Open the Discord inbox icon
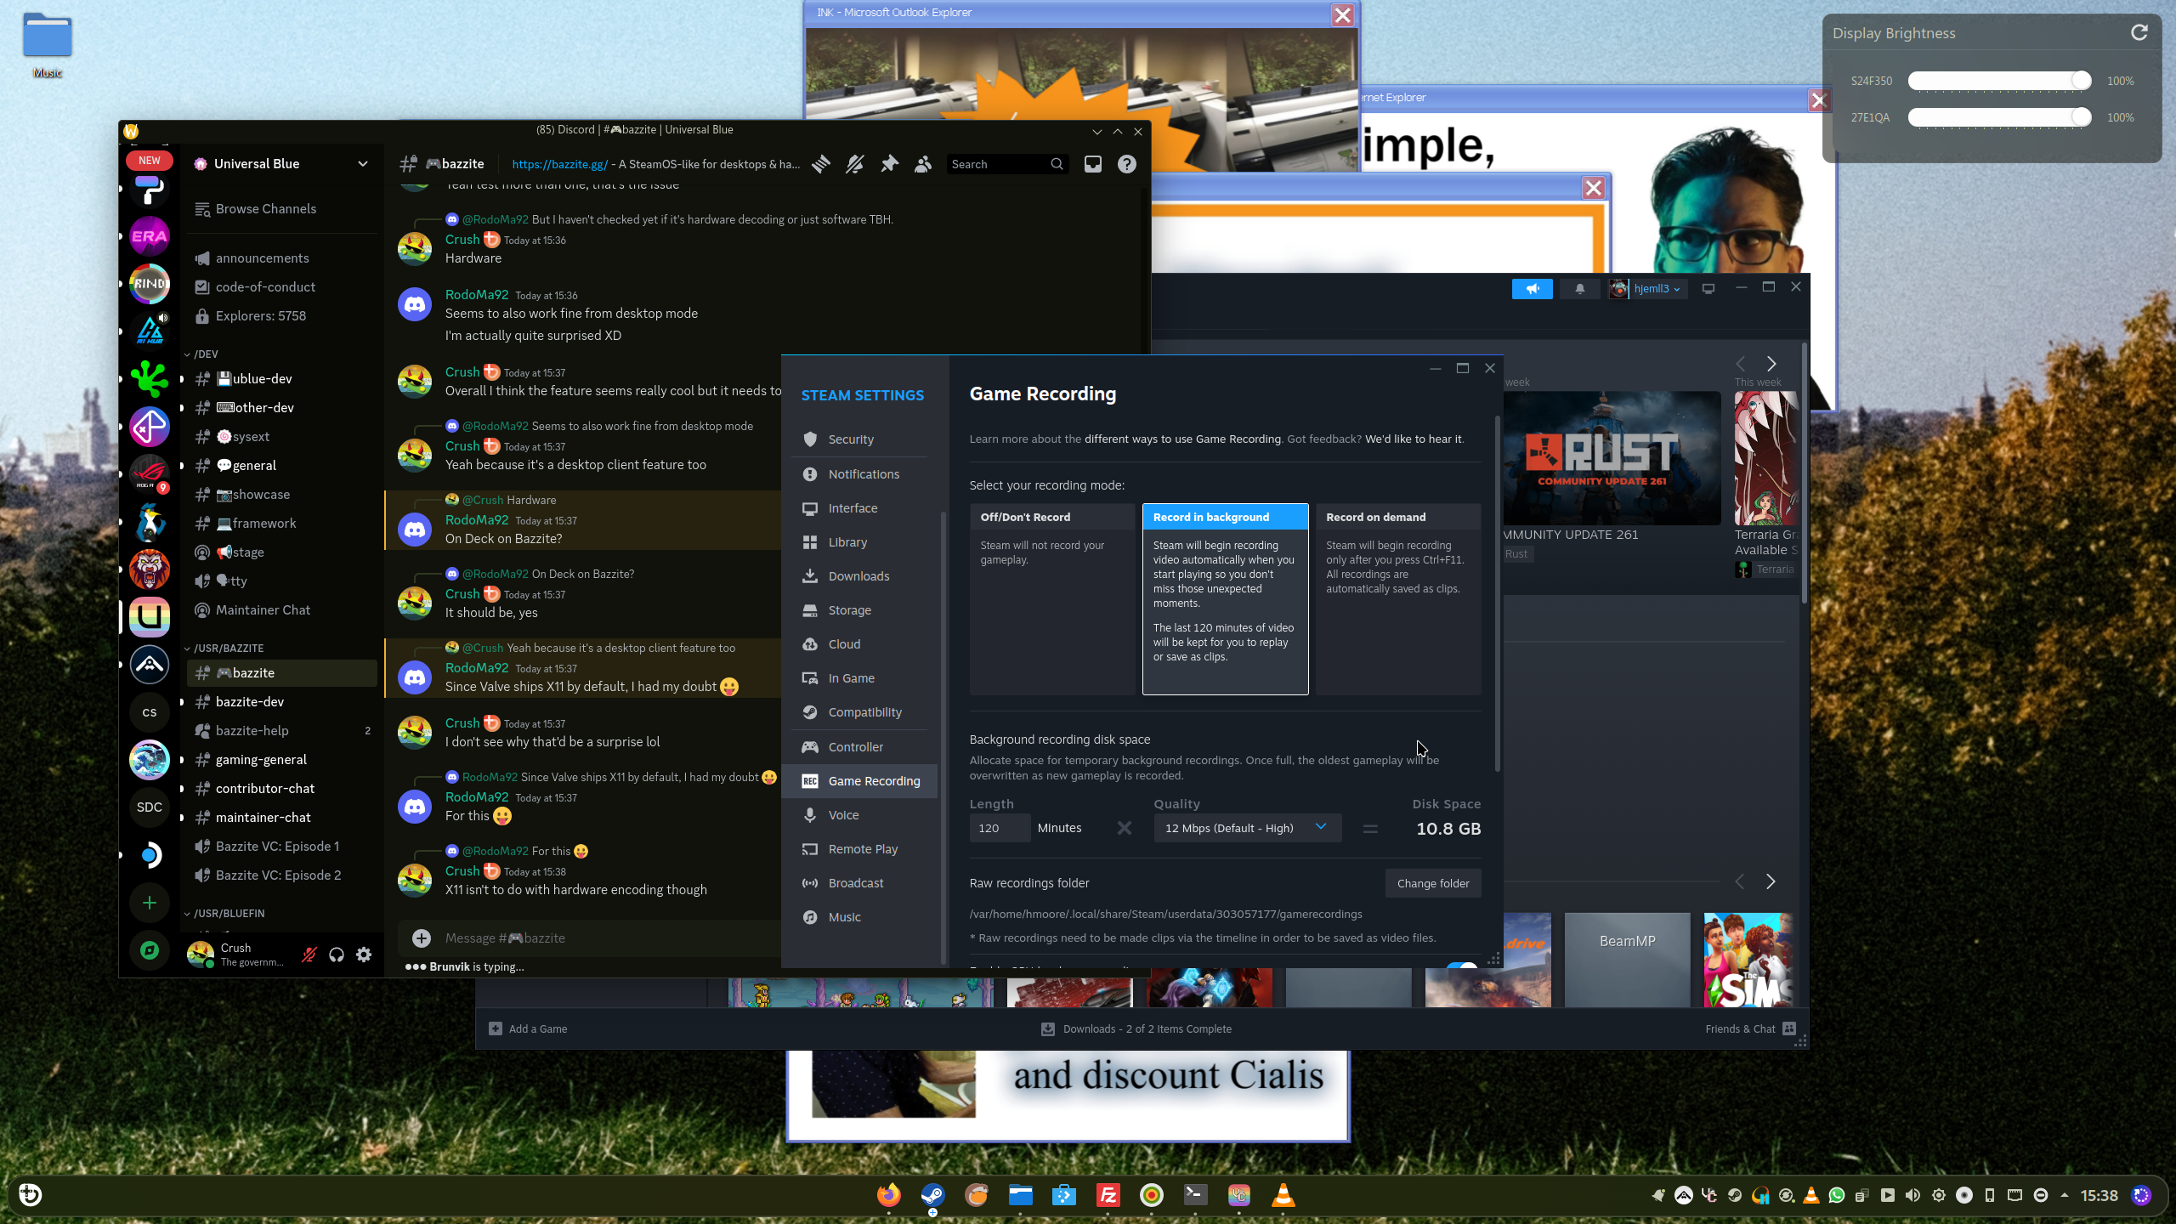Viewport: 2176px width, 1224px height. (x=1093, y=164)
